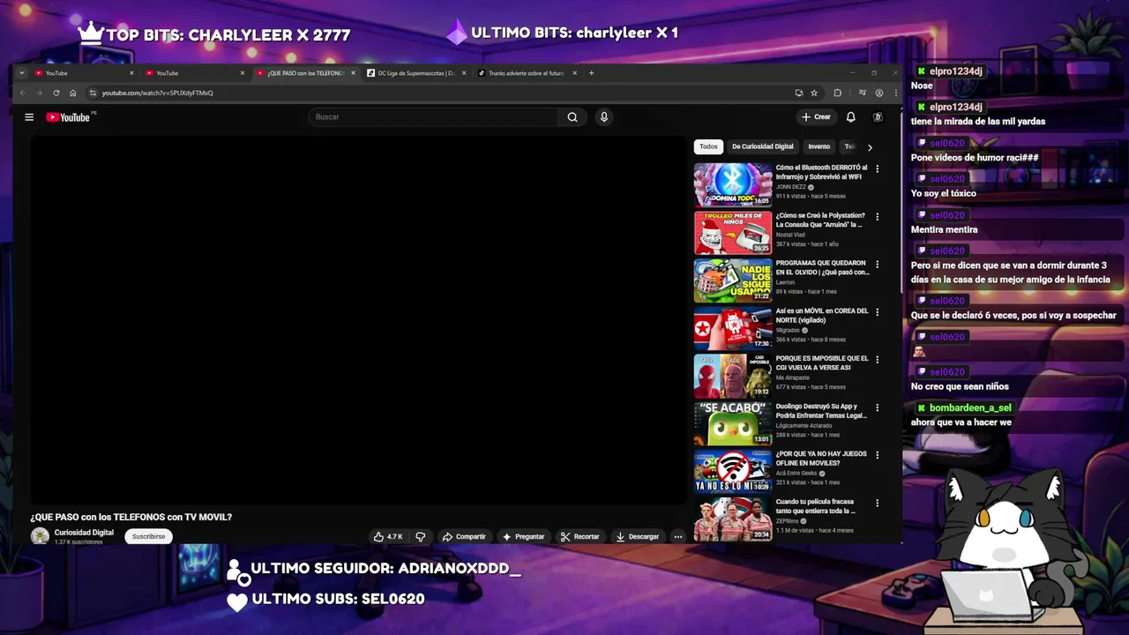Open a new browser tab with plus
The image size is (1129, 635).
click(592, 73)
